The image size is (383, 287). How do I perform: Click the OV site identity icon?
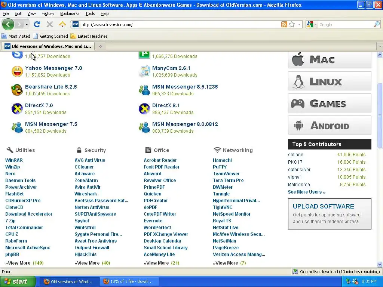pyautogui.click(x=76, y=24)
